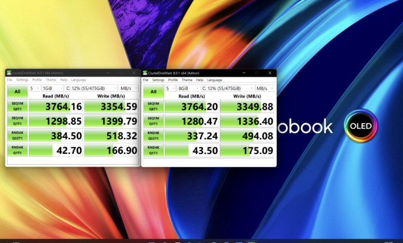Click the 1280.47 read result

(192, 121)
